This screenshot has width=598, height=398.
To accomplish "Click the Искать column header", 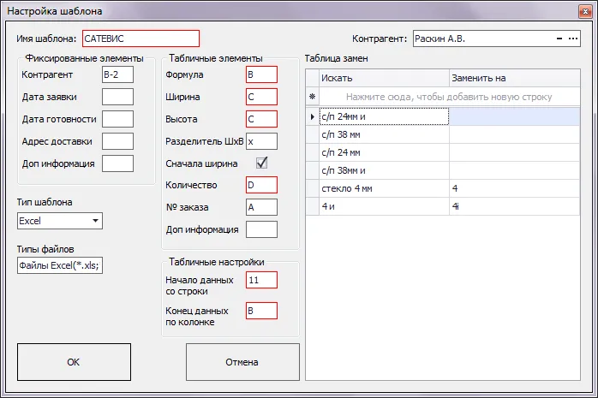I will [x=384, y=78].
